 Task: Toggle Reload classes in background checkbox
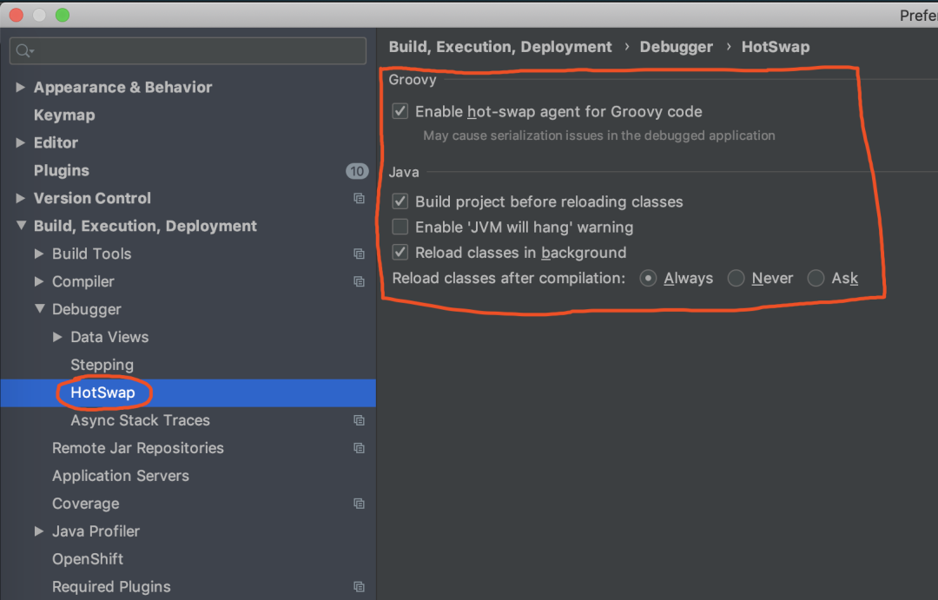pos(400,253)
